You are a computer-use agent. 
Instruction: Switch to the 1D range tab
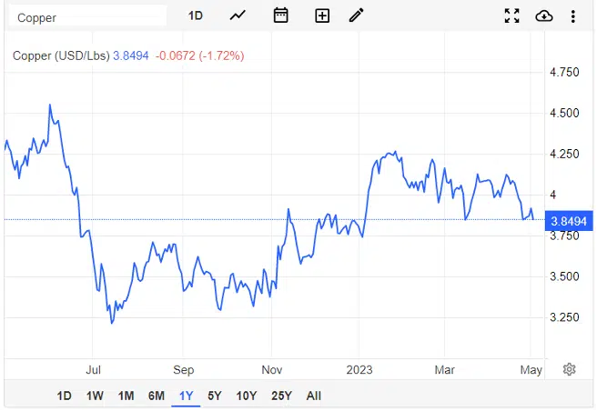click(64, 396)
